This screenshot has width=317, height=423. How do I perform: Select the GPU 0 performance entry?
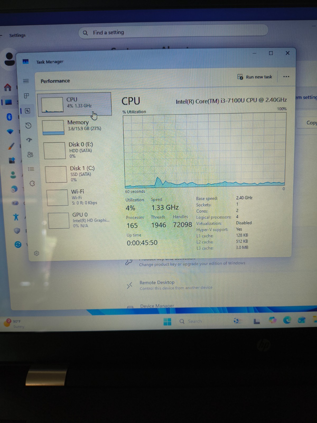[x=81, y=220]
